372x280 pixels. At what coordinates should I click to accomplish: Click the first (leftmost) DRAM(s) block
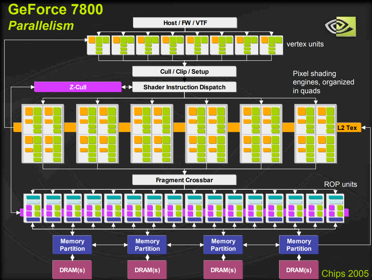click(72, 270)
